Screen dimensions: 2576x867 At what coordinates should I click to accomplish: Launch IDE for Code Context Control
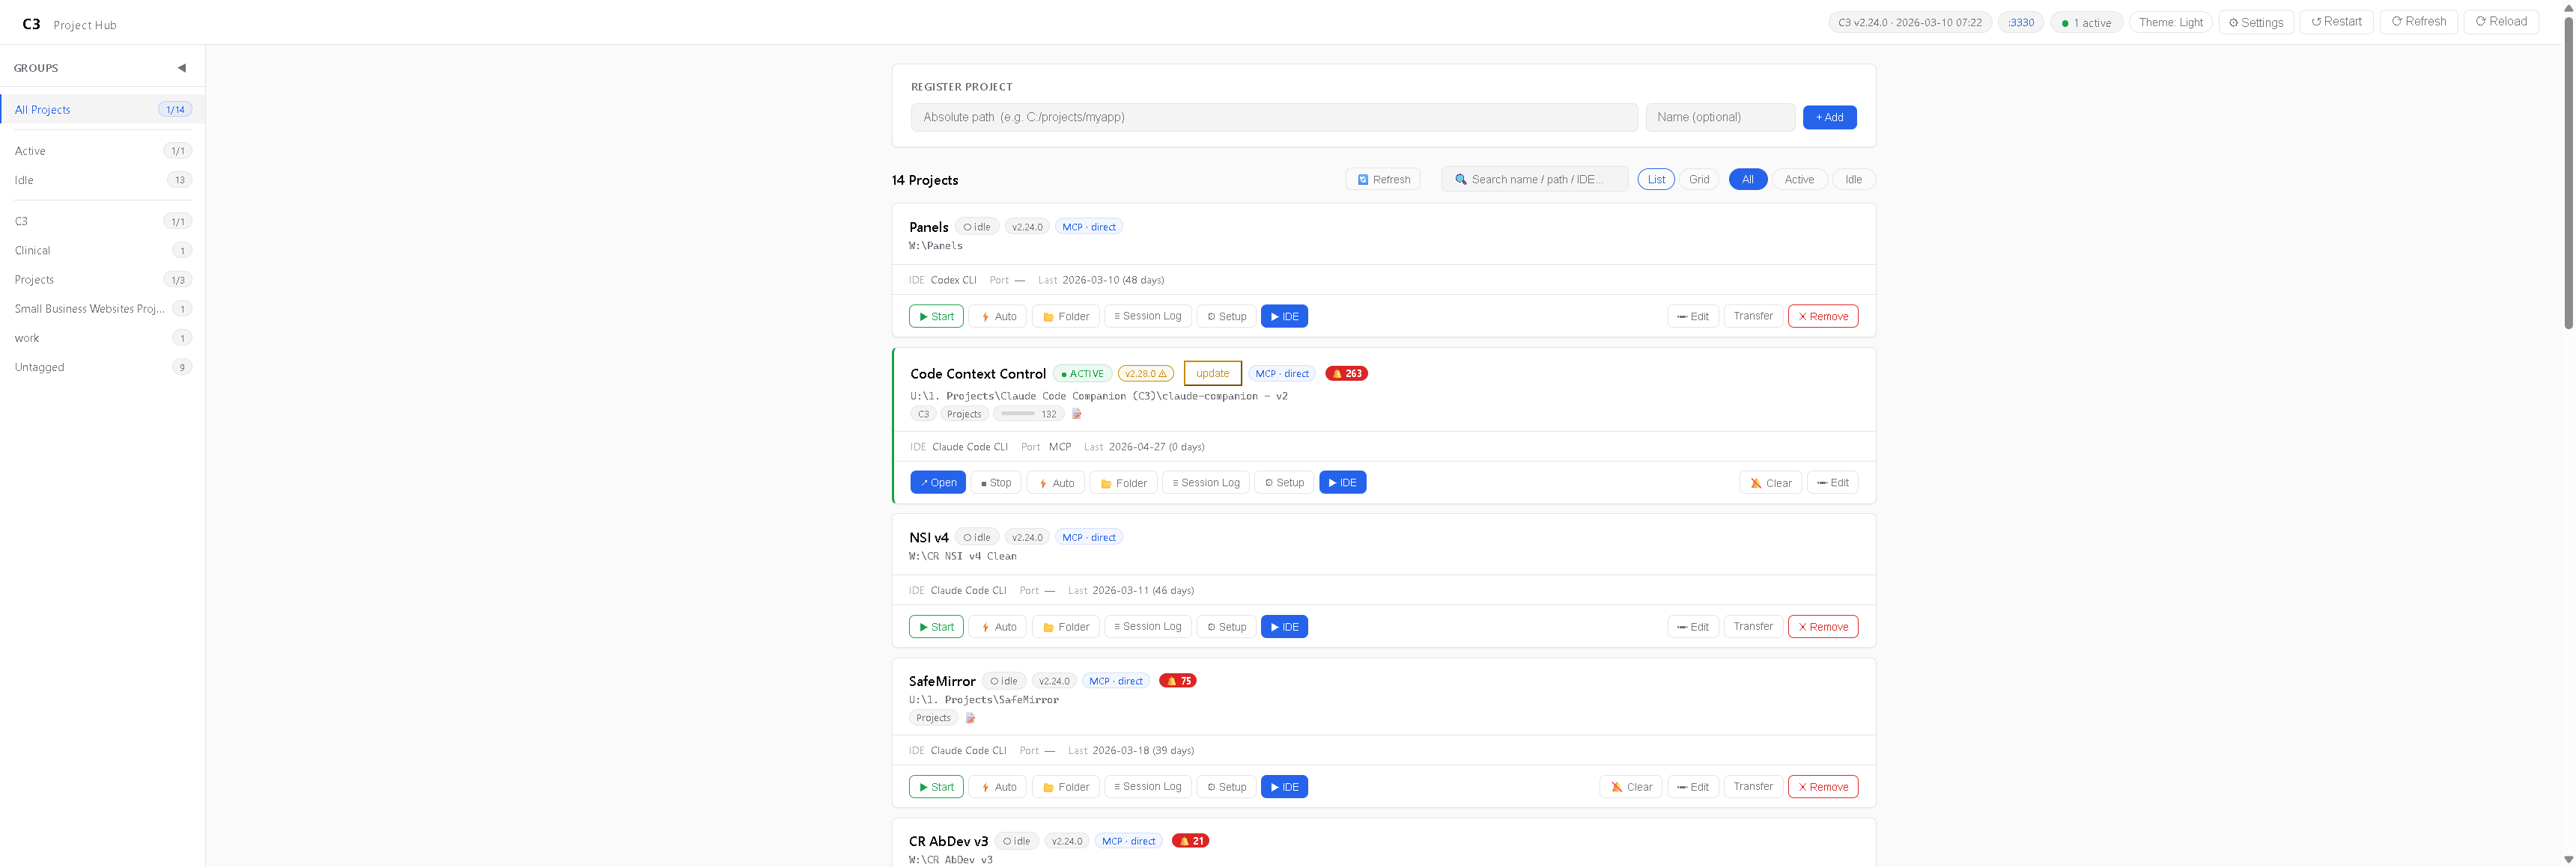click(x=1342, y=482)
